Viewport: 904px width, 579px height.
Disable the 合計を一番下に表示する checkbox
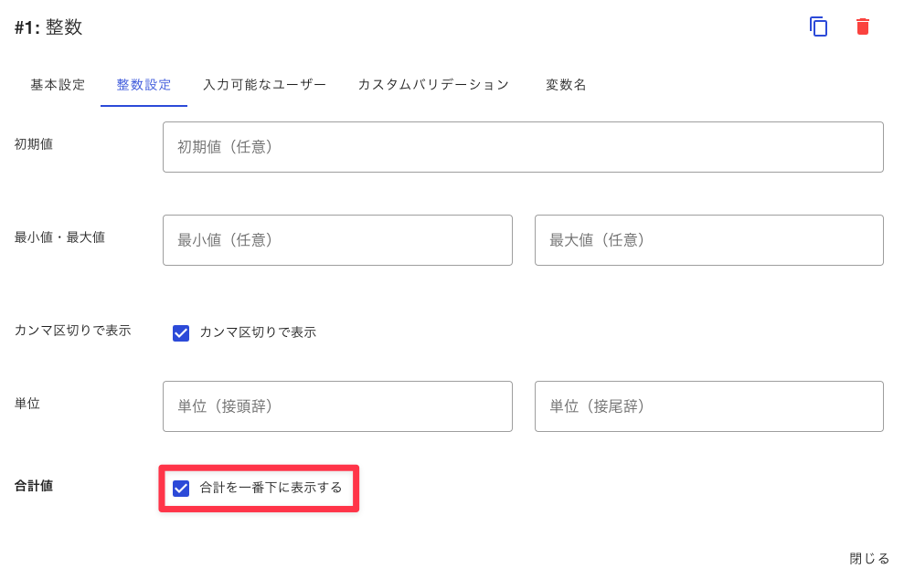point(181,489)
